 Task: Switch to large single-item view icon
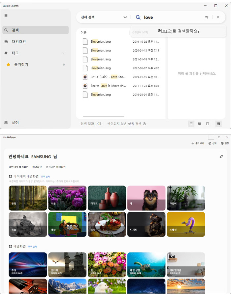207,124
